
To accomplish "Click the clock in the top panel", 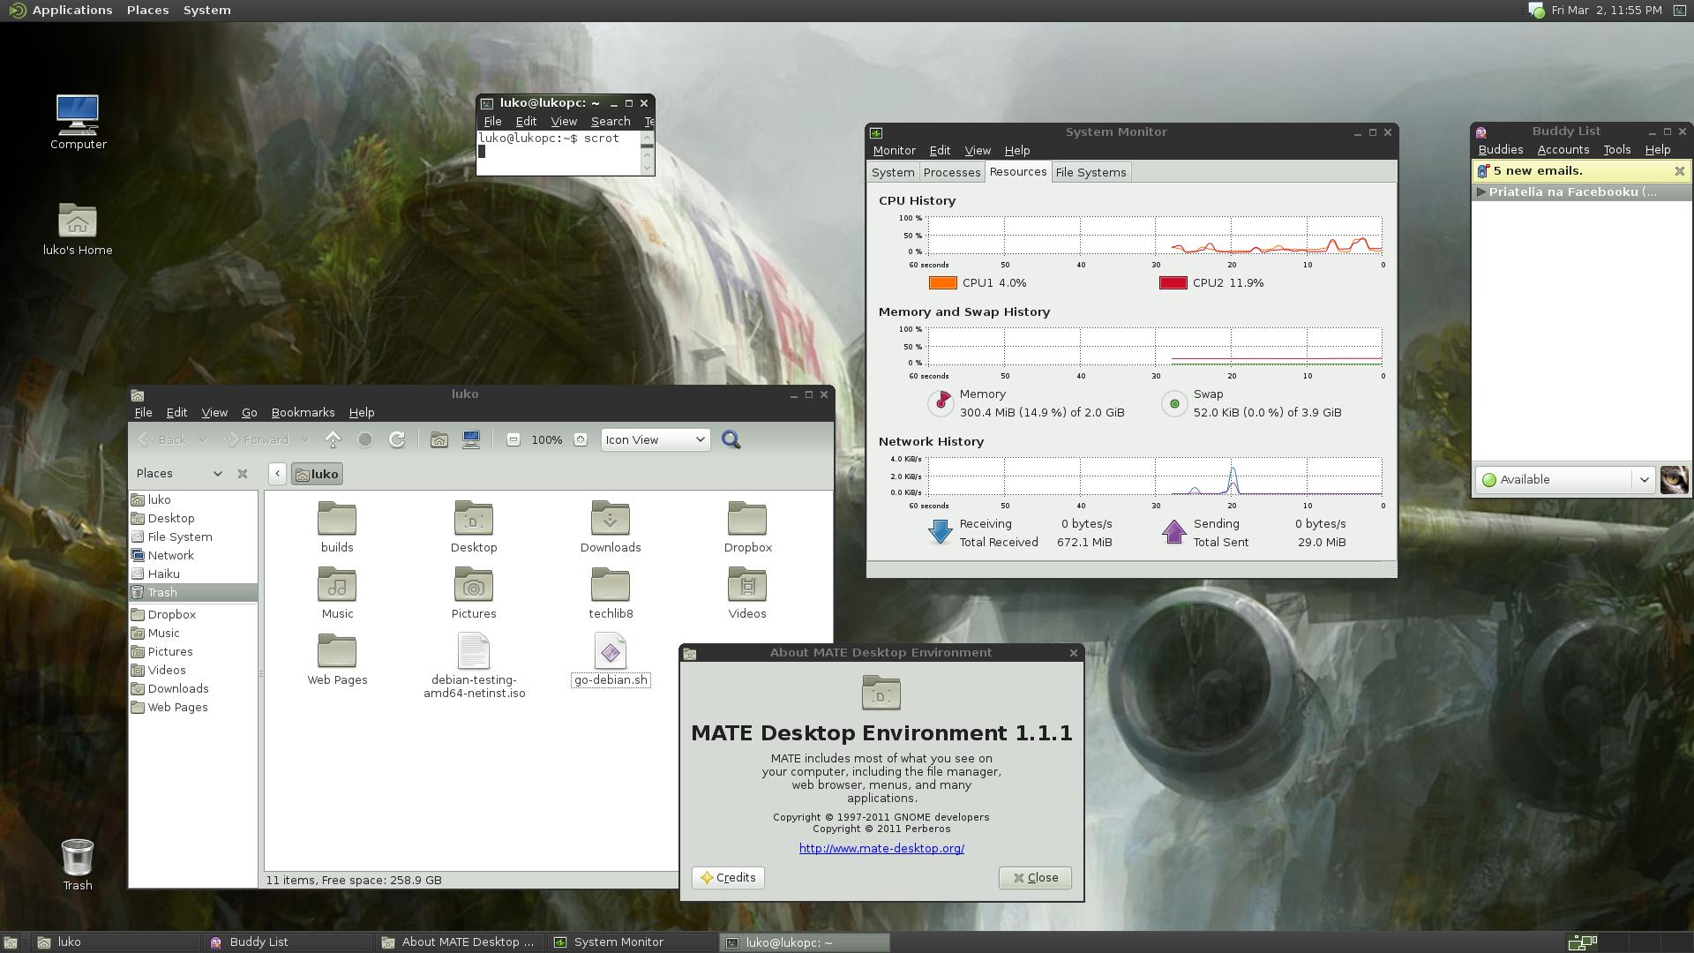I will point(1606,10).
